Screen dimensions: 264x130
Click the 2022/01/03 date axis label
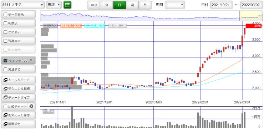tap(153, 102)
